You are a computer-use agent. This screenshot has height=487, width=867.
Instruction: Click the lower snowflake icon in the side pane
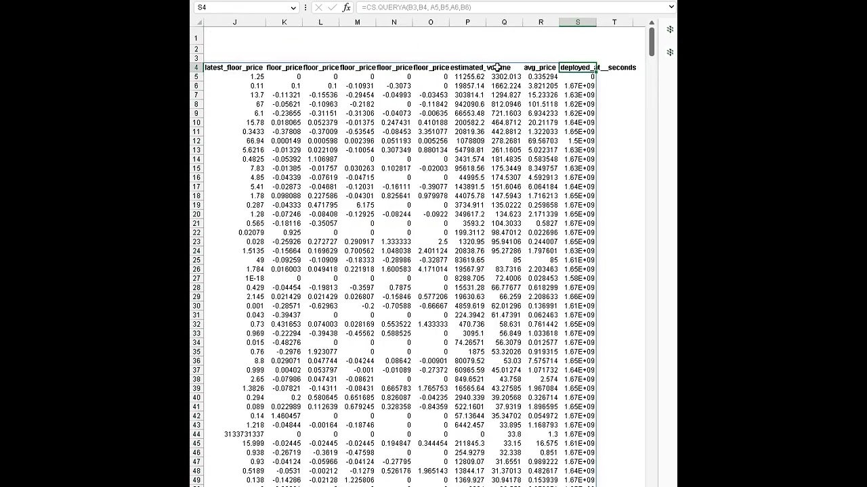(670, 52)
